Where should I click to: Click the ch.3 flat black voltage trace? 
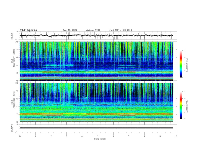tap(96, 128)
